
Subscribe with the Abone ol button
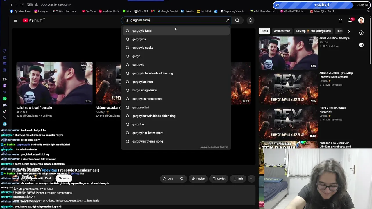tap(64, 179)
